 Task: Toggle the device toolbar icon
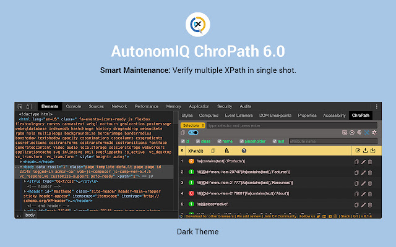click(28, 107)
